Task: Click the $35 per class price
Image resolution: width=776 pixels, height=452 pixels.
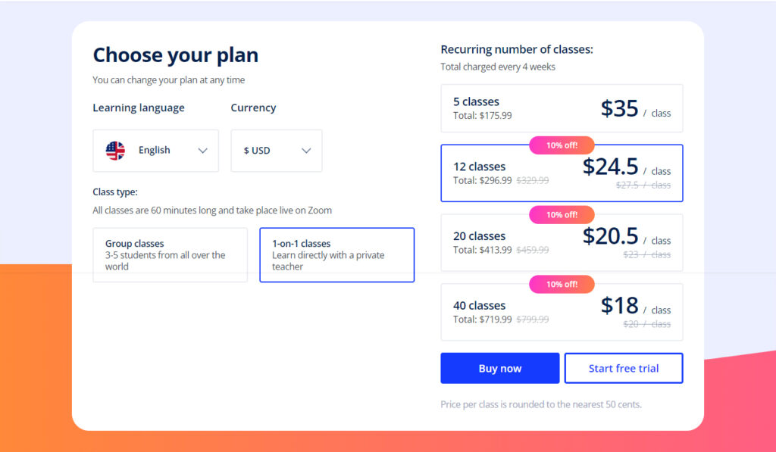Action: (620, 109)
